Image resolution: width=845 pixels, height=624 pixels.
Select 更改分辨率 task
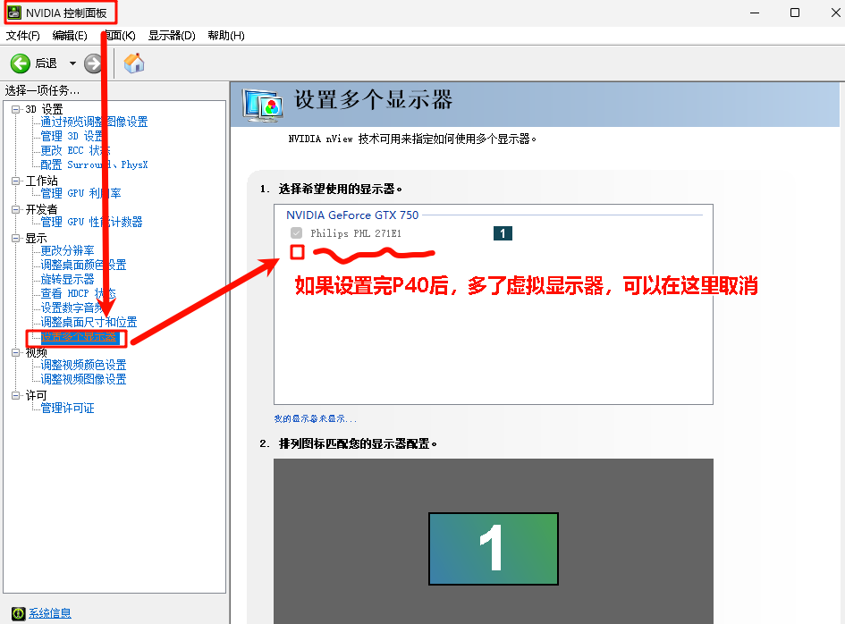[x=67, y=250]
